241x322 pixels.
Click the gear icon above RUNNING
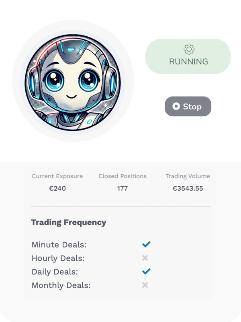point(189,49)
